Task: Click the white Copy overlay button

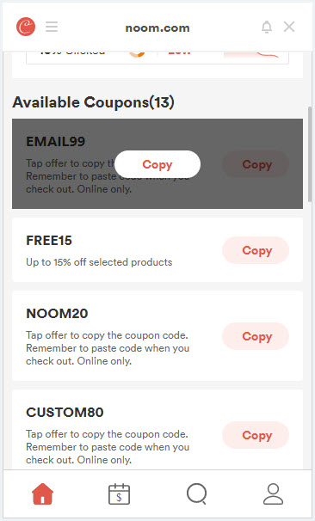Action: [157, 164]
